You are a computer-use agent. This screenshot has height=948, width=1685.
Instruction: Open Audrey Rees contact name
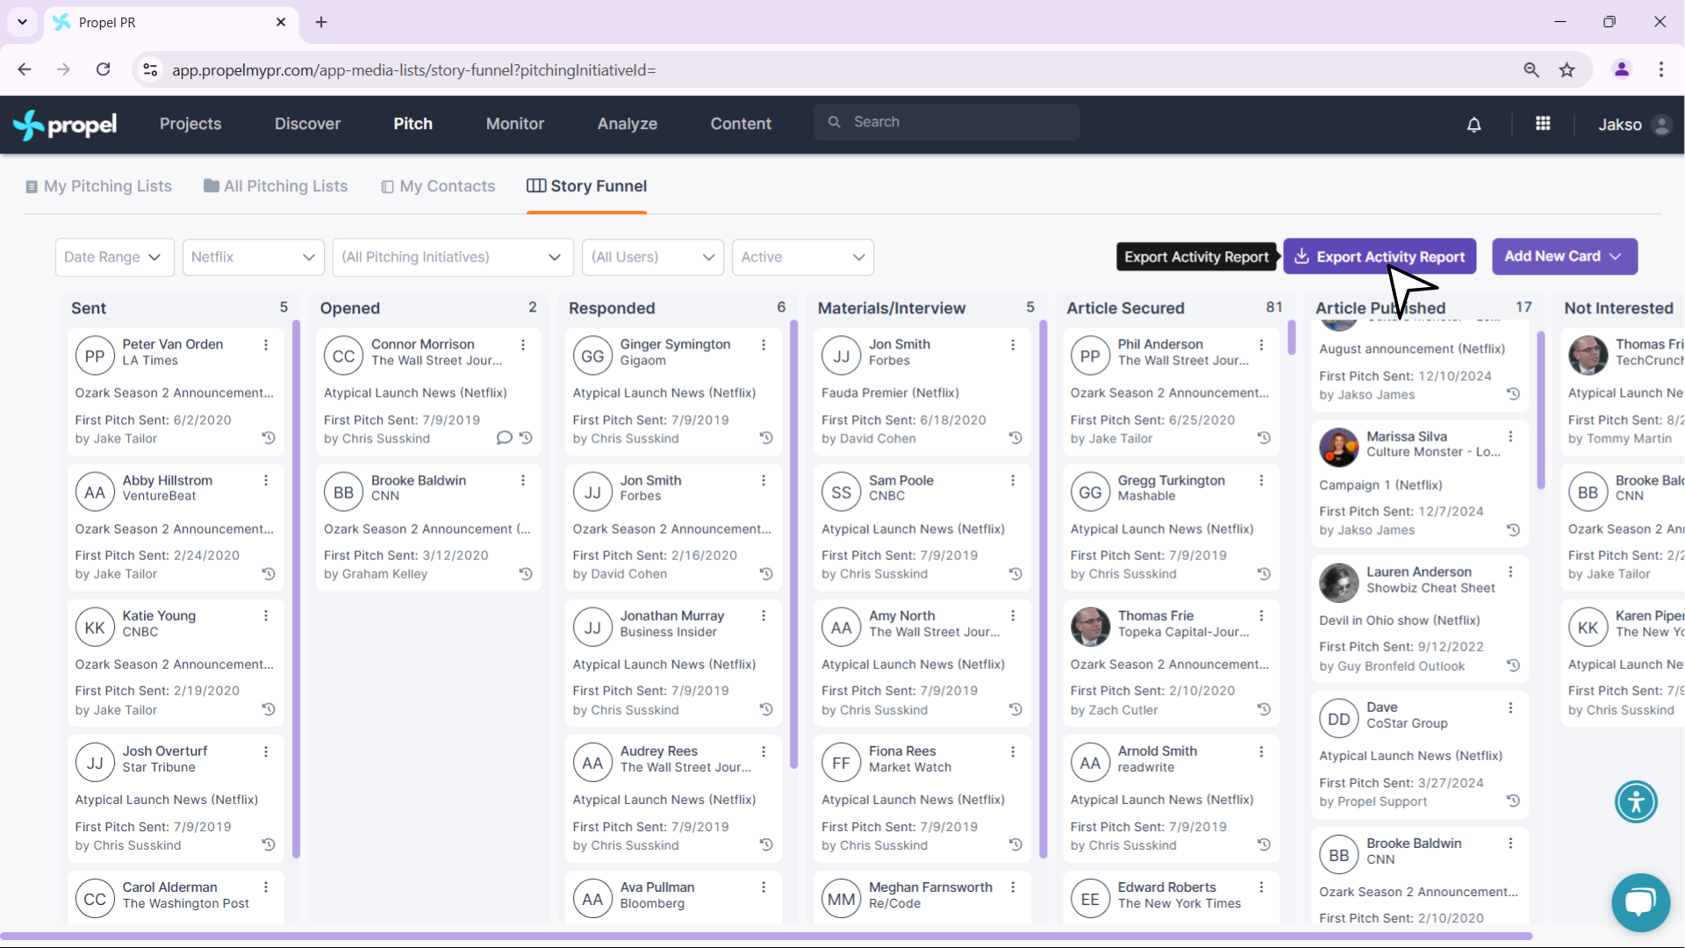point(659,751)
